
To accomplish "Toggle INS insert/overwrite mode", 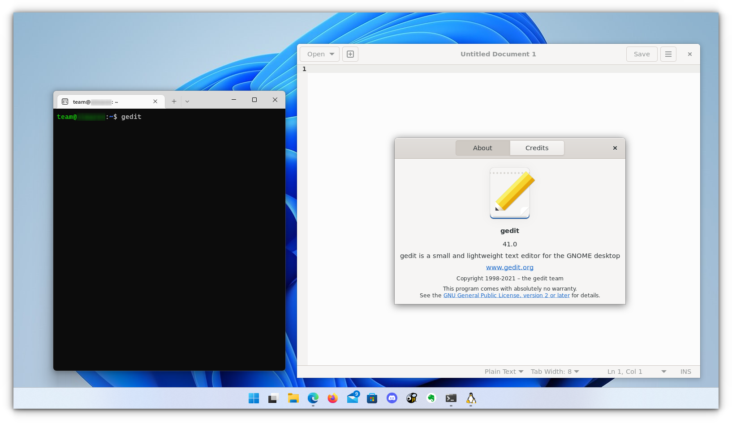I will click(x=685, y=371).
